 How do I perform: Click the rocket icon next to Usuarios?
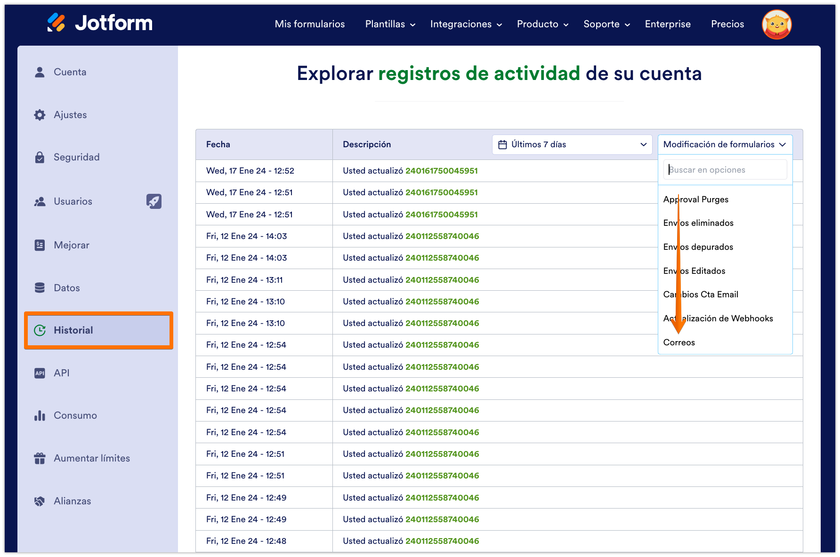point(154,201)
